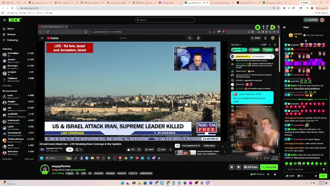Viewport: 330px width, 186px height.
Task: Open Cobbruva's channel from Following list
Action: point(18,79)
